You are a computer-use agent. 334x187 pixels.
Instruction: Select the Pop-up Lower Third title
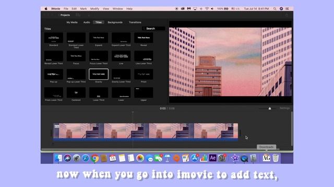click(76, 74)
